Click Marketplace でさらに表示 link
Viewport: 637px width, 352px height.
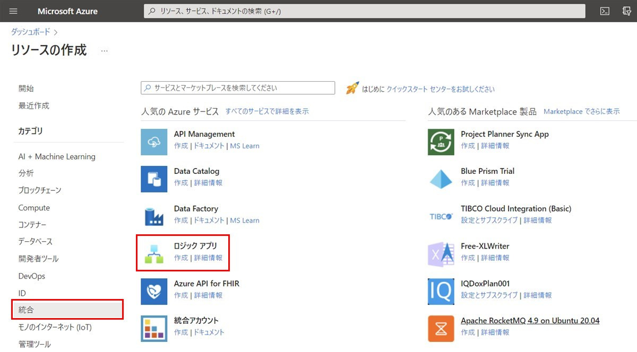(x=582, y=111)
